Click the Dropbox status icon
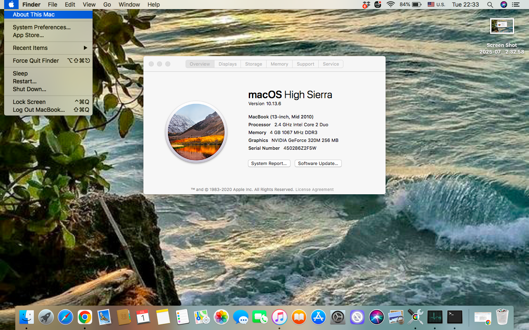Image resolution: width=529 pixels, height=330 pixels. 366,5
